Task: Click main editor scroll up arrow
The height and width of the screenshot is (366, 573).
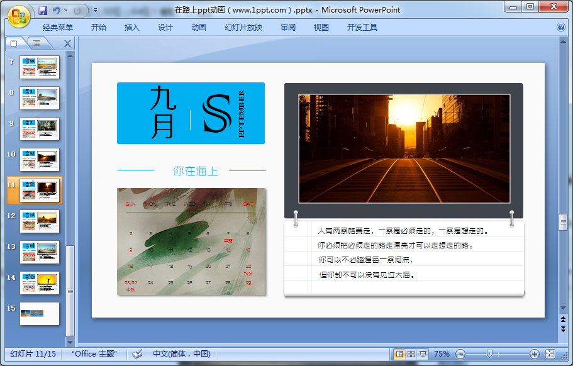Action: [563, 42]
